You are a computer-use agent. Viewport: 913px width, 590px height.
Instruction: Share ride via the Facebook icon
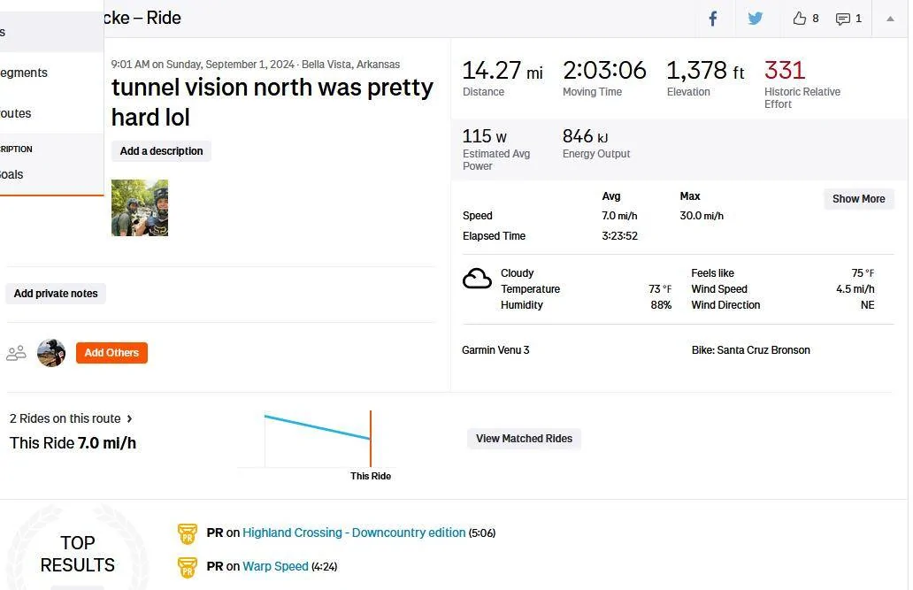tap(713, 19)
